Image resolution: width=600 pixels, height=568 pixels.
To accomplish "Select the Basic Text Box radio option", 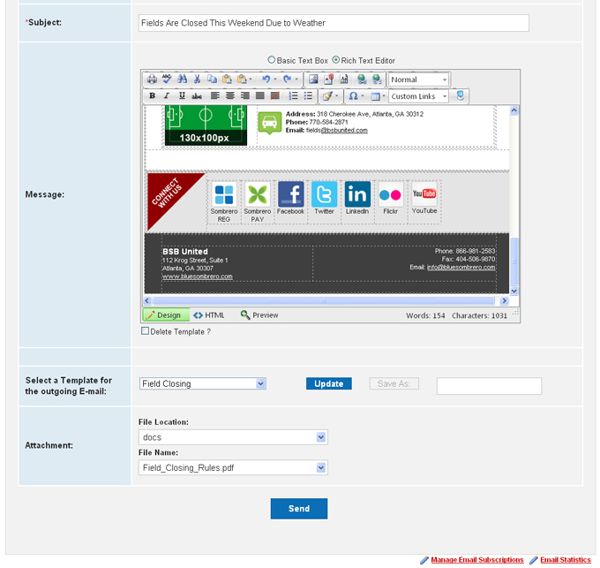I will tap(271, 60).
